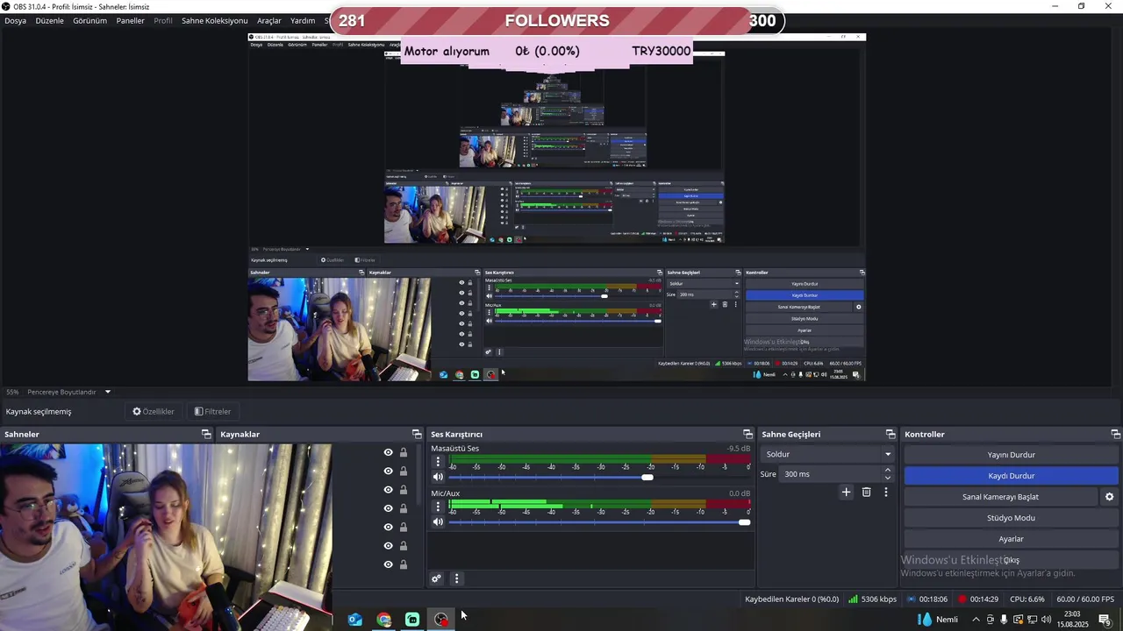The width and height of the screenshot is (1123, 631).
Task: Open Pencereye Boyutlandır scaling dropdown
Action: [69, 392]
